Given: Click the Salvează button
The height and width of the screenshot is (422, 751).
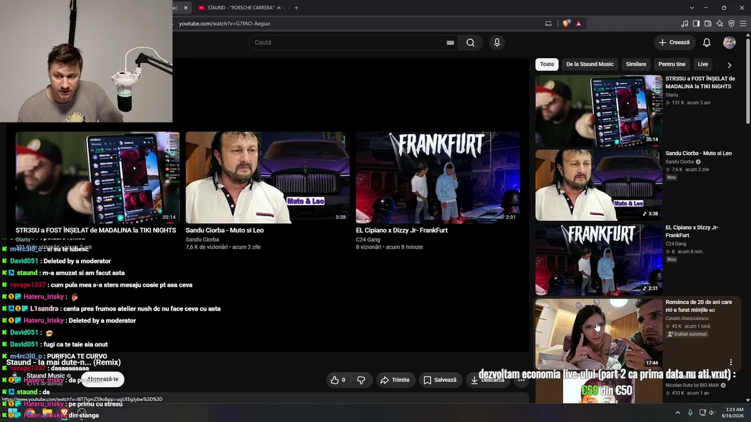Looking at the screenshot, I should [440, 380].
